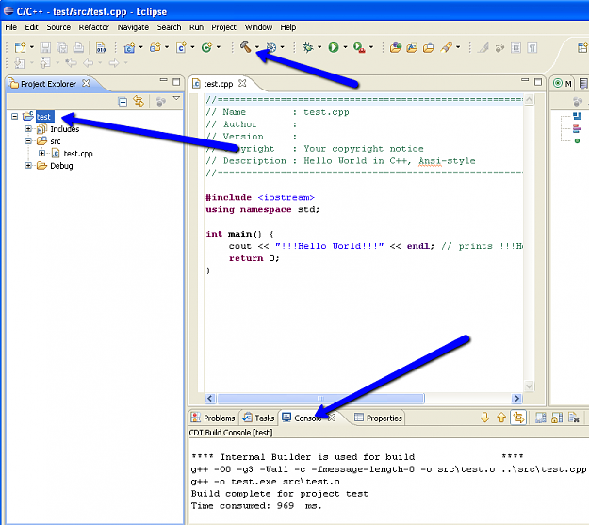Open the External Tools dropdown arrow
The height and width of the screenshot is (525, 589).
pos(371,47)
